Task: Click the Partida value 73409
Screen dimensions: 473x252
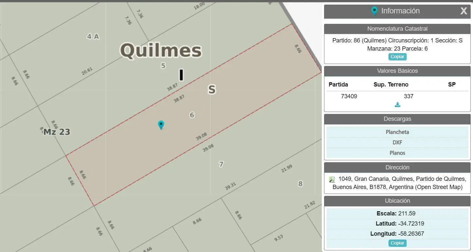Action: point(349,96)
